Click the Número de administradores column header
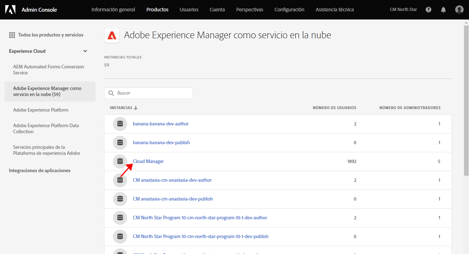Image resolution: width=469 pixels, height=254 pixels. 410,108
